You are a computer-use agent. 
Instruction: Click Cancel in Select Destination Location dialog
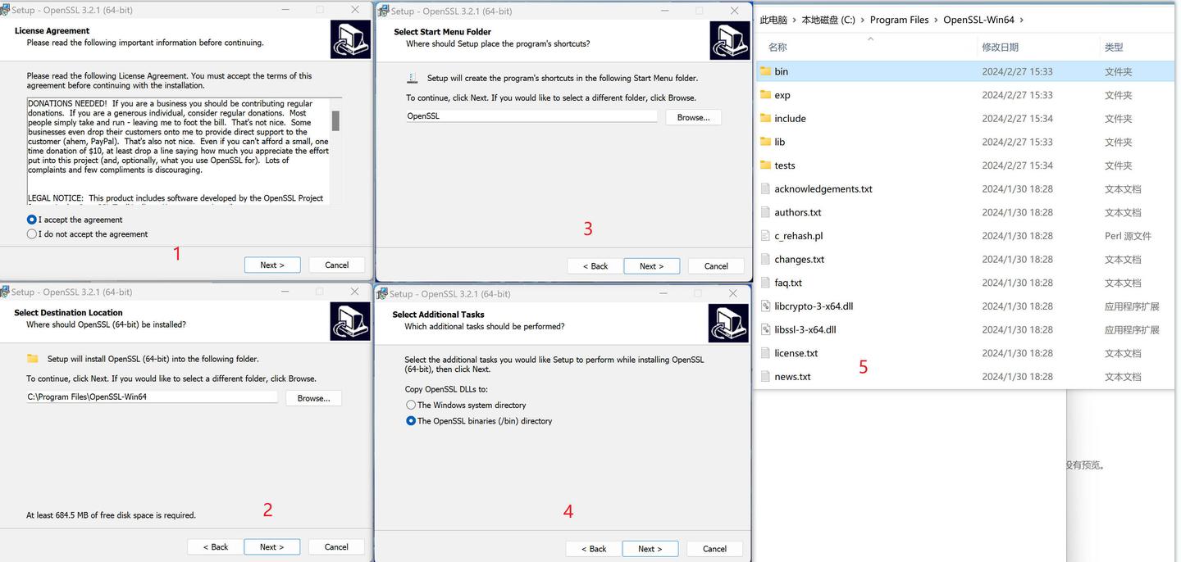pos(336,546)
